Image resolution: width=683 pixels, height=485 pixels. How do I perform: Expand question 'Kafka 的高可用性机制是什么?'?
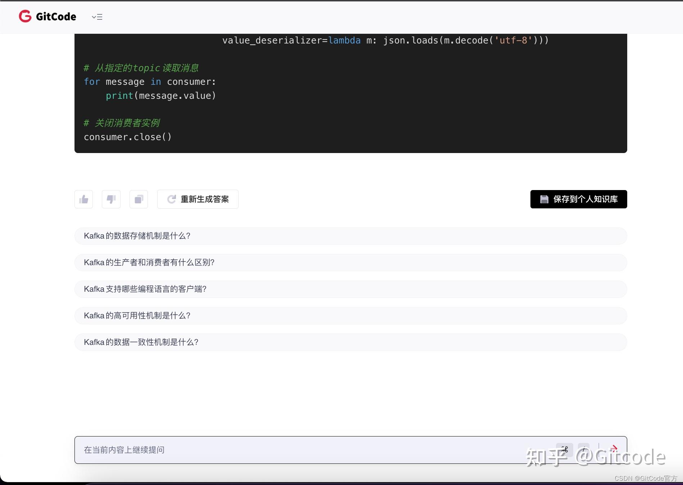point(350,315)
